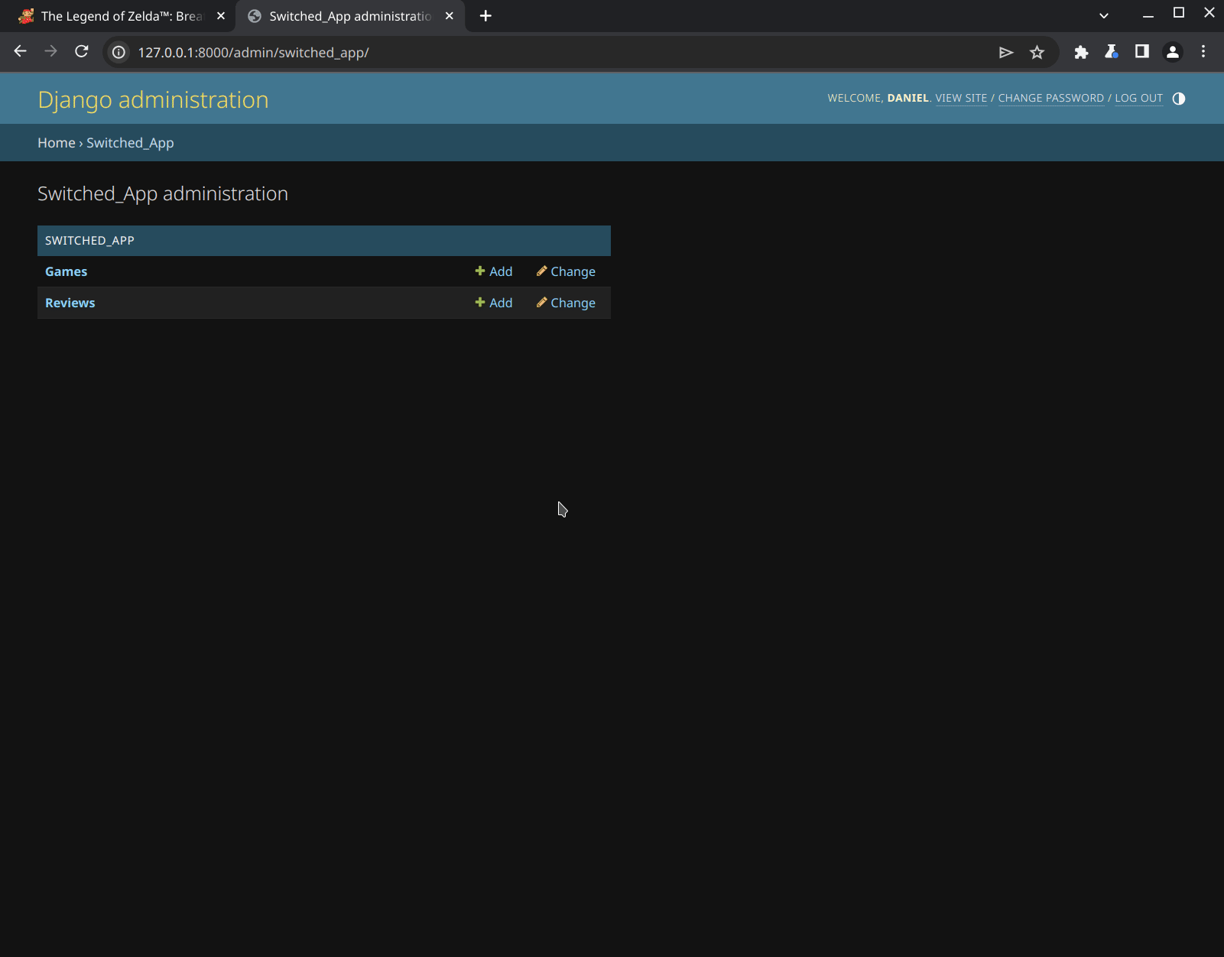Open the Chrome extensions puzzle icon
This screenshot has width=1224, height=957.
point(1081,52)
